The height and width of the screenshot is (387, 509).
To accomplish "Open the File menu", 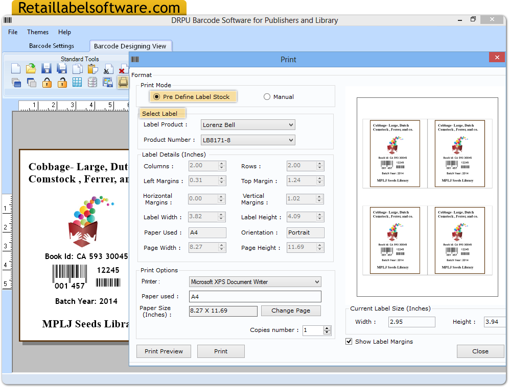I will (13, 32).
